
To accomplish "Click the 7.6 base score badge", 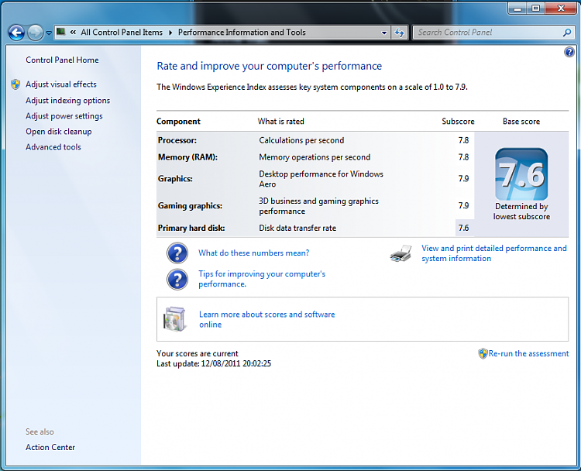I will [521, 174].
